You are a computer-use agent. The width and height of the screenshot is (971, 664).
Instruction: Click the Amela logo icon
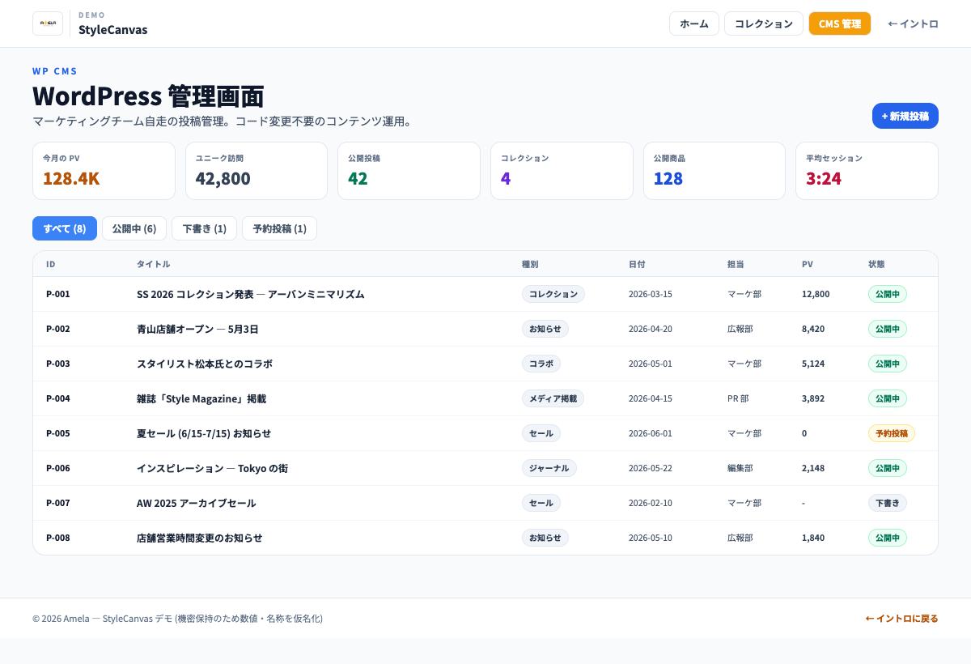[48, 23]
